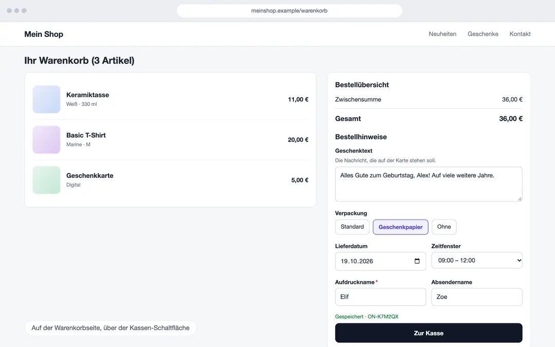The height and width of the screenshot is (347, 555).
Task: Select Geschenkpapier packaging option
Action: point(400,227)
